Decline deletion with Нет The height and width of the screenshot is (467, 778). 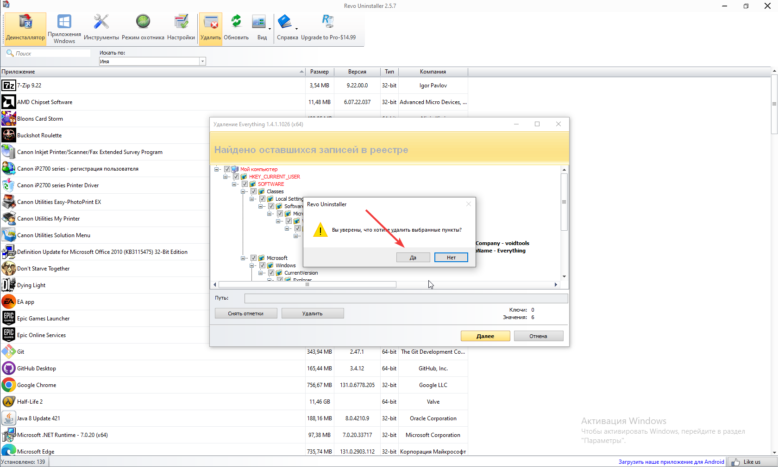tap(451, 258)
